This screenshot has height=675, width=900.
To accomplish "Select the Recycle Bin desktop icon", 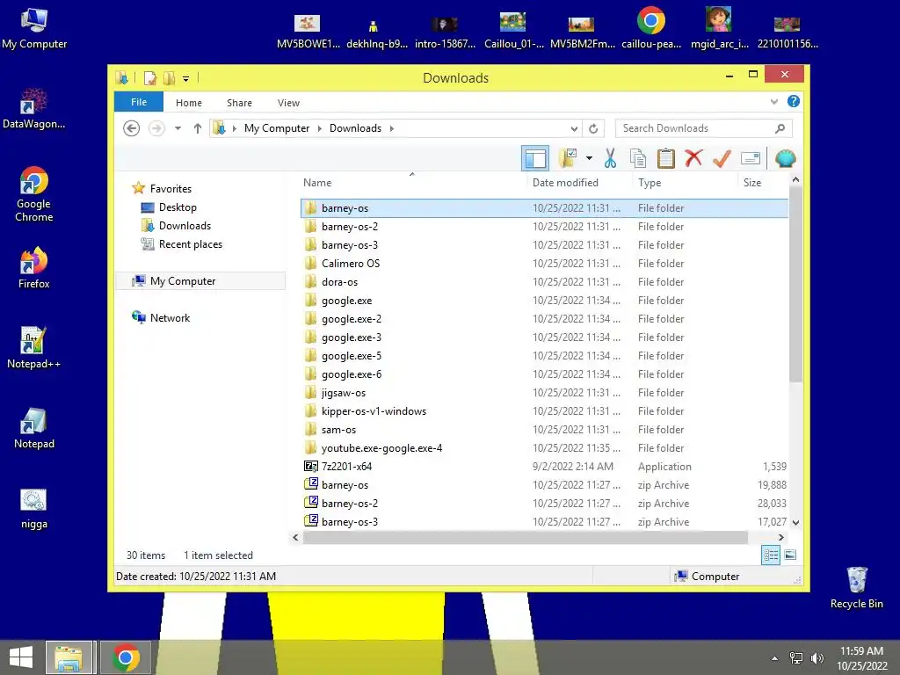I will tap(856, 588).
